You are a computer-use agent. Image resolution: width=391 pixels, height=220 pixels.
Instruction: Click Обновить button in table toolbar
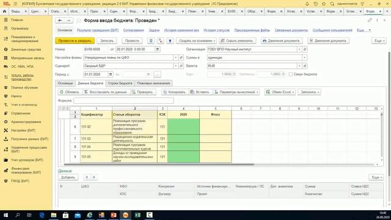click(70, 92)
